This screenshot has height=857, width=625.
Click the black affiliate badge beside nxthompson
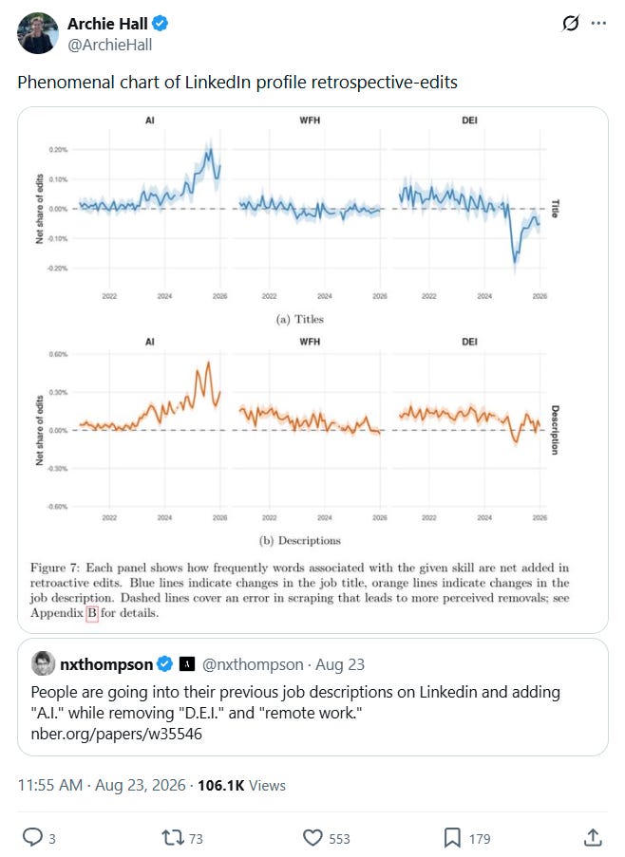[x=187, y=664]
